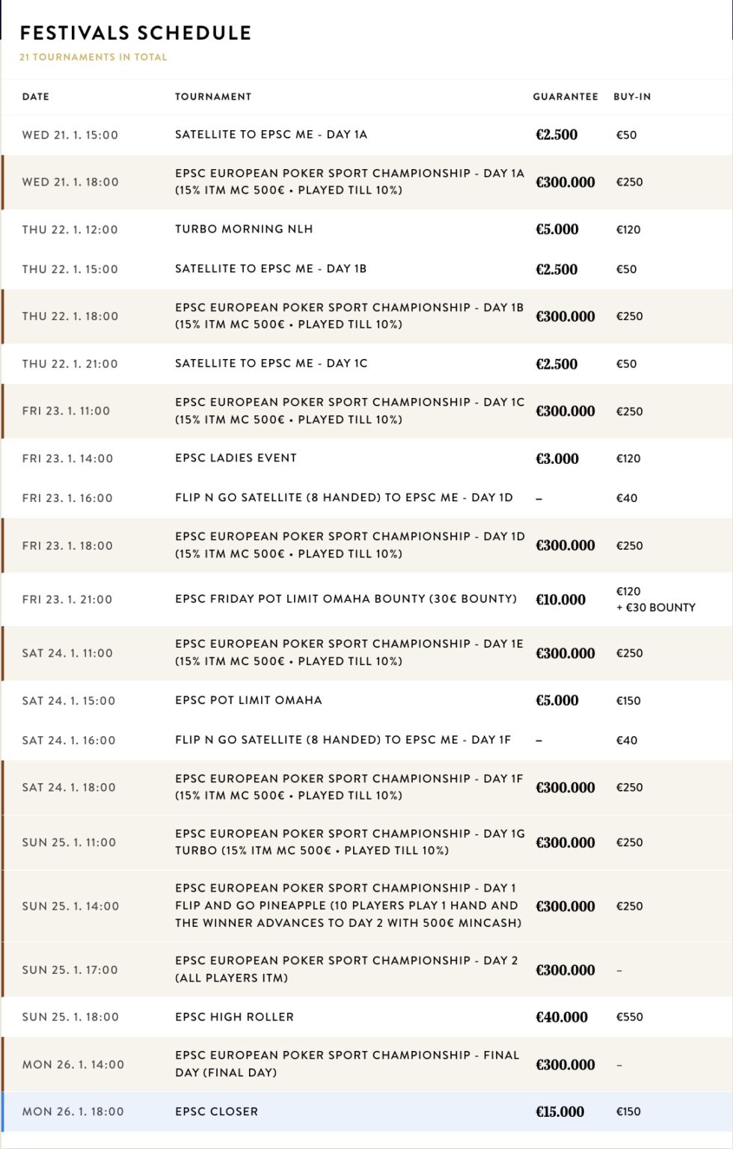Open Flip N Go Satellite Day 1D
The width and height of the screenshot is (733, 1149).
pyautogui.click(x=343, y=497)
